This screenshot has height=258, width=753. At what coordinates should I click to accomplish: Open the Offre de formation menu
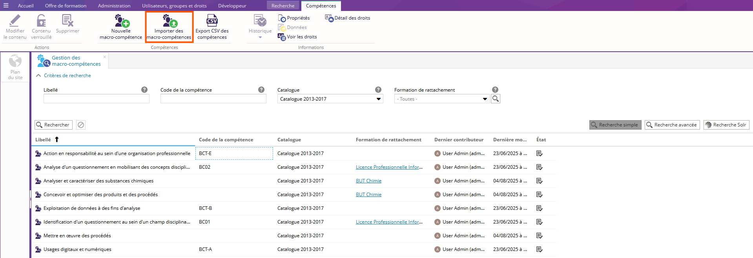click(66, 5)
